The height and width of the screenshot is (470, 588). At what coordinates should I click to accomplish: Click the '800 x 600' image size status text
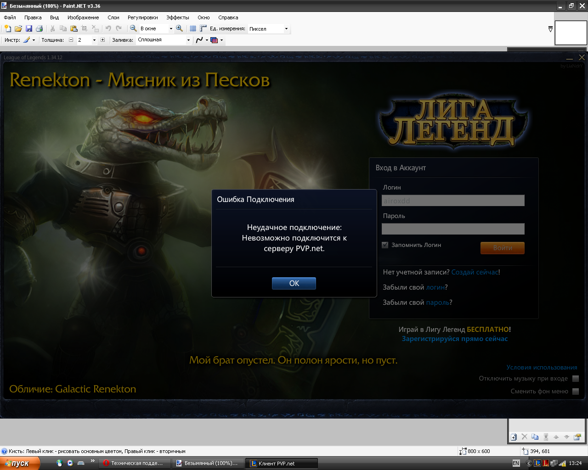[x=479, y=451]
